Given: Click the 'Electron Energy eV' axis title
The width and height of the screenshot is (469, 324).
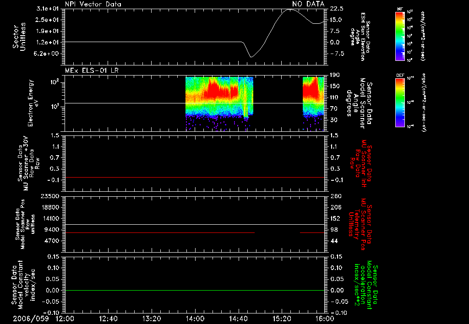Looking at the screenshot, I should pos(33,103).
